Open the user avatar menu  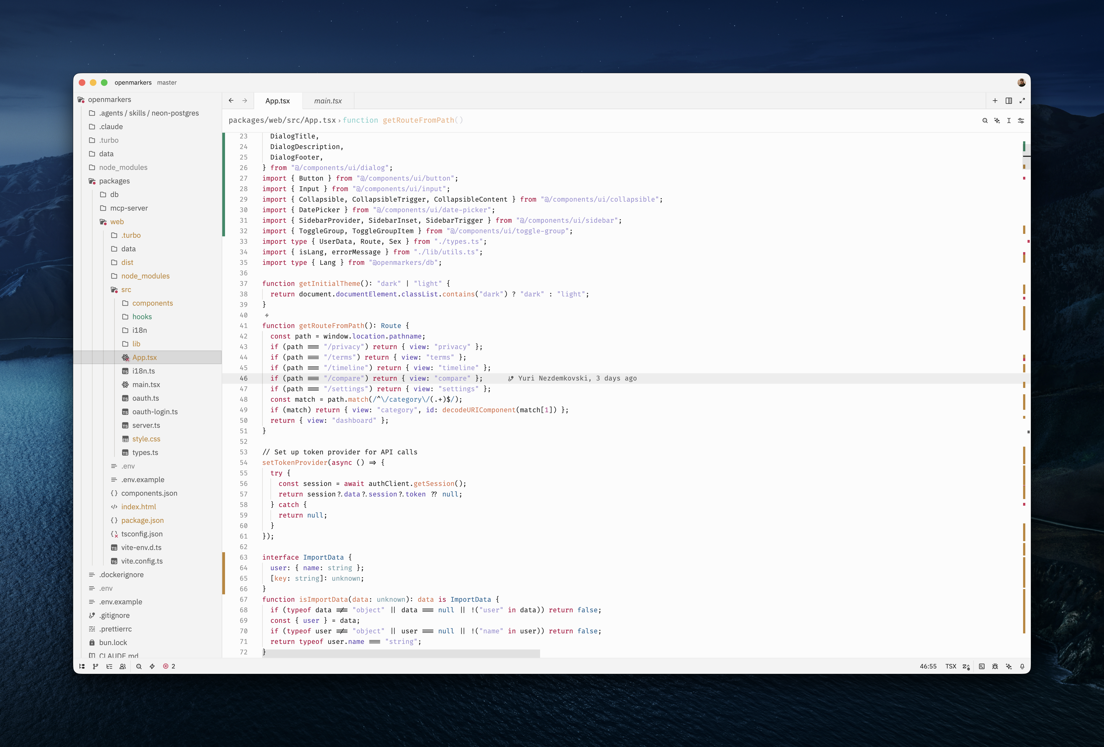(x=1021, y=83)
